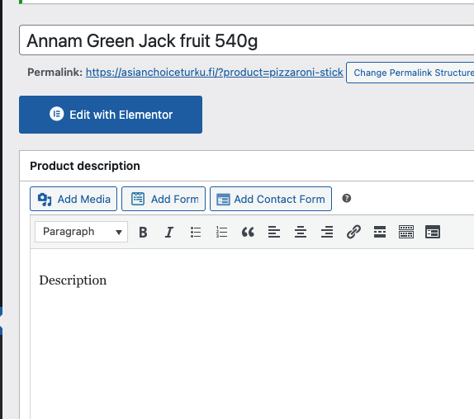Align text left
Screen dimensions: 474x419
(274, 232)
